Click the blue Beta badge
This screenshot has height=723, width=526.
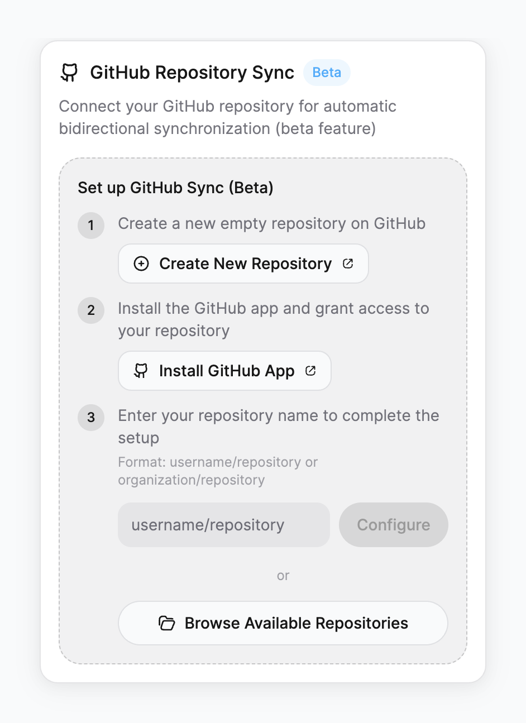[x=327, y=72]
